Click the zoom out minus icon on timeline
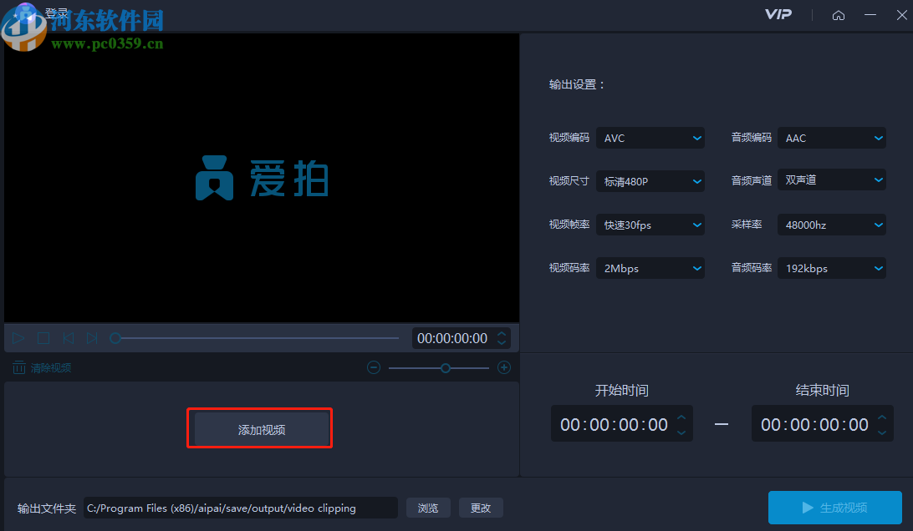913x531 pixels. click(374, 367)
